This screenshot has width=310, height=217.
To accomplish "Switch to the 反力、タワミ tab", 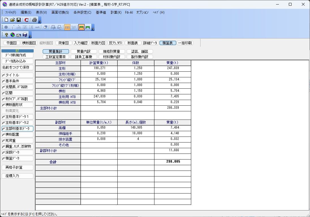I will pyautogui.click(x=116, y=43).
